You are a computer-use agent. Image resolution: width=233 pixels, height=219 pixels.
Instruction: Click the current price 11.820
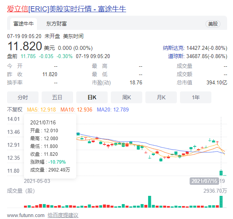pos(25,46)
